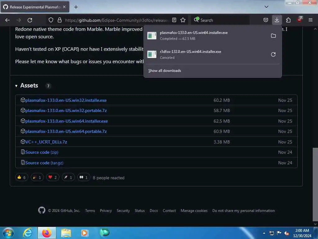Close the downloads panel via toolbar download icon
This screenshot has height=239, width=318.
point(277,20)
